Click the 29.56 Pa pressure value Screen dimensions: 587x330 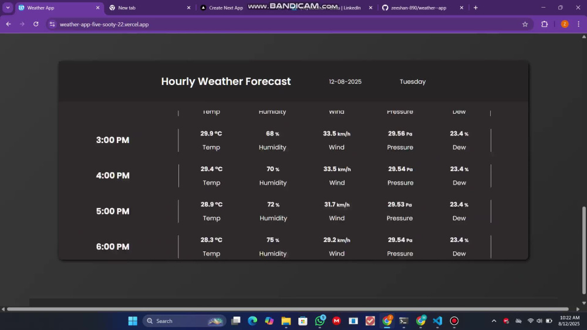(x=400, y=134)
